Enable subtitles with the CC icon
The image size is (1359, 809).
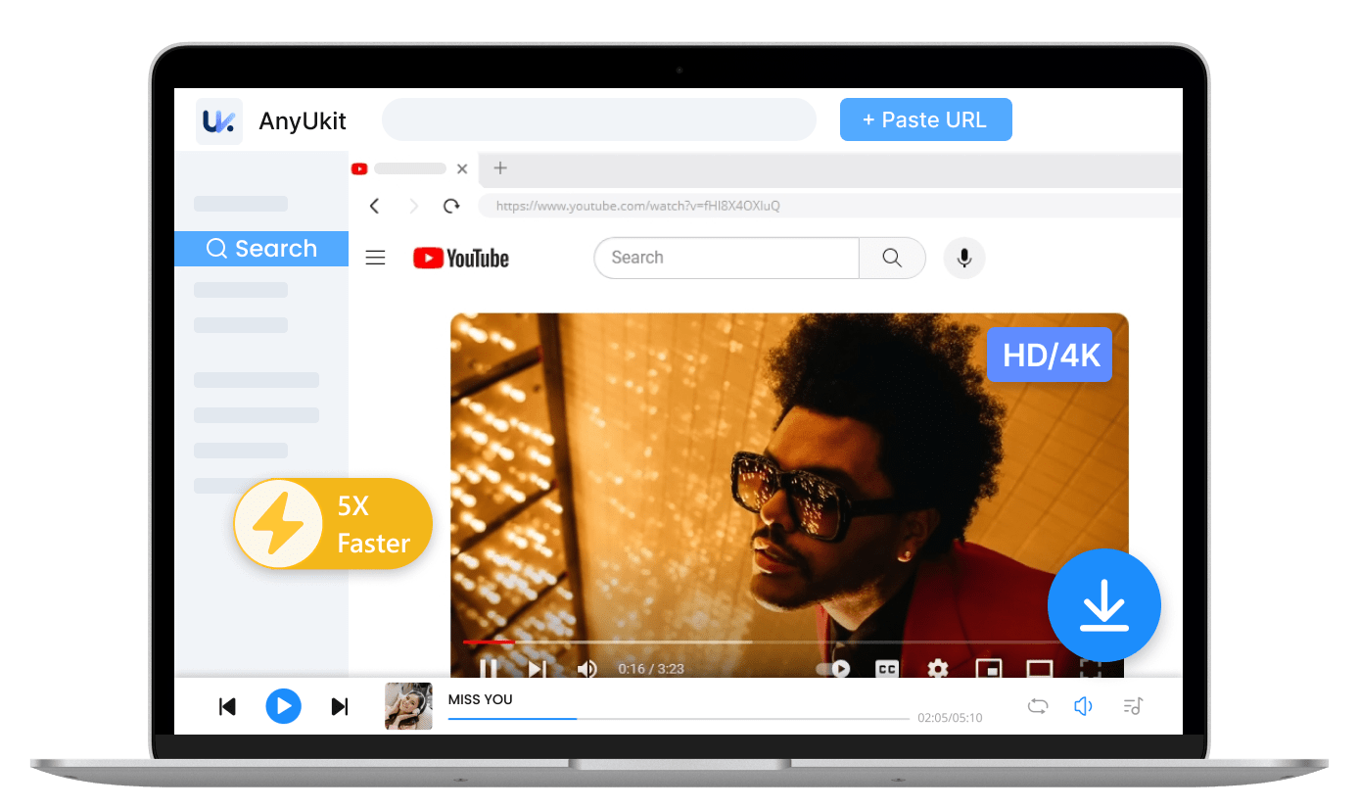[886, 669]
